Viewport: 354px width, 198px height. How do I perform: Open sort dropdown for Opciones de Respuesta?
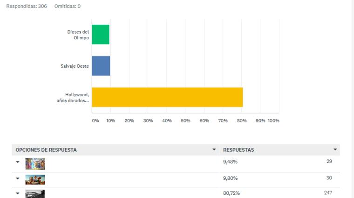[214, 150]
